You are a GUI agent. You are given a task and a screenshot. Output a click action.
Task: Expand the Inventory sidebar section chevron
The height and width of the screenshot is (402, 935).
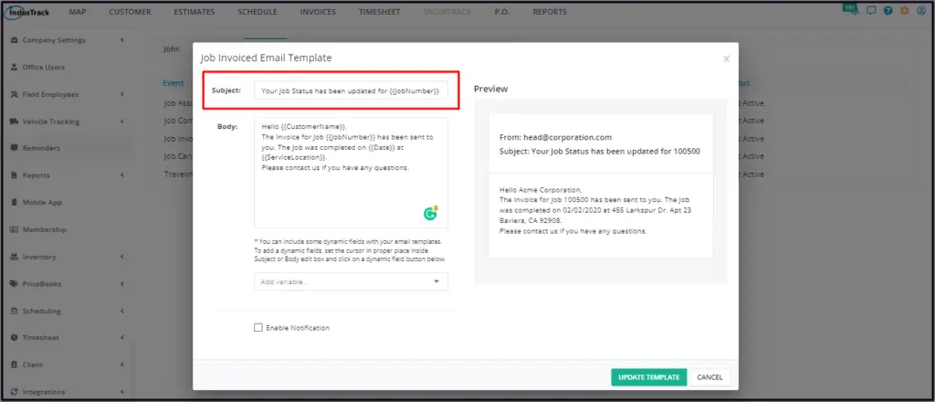(122, 257)
